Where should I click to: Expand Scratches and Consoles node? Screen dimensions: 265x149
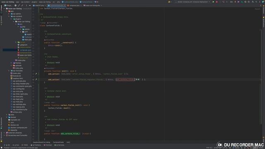[x=5, y=135]
